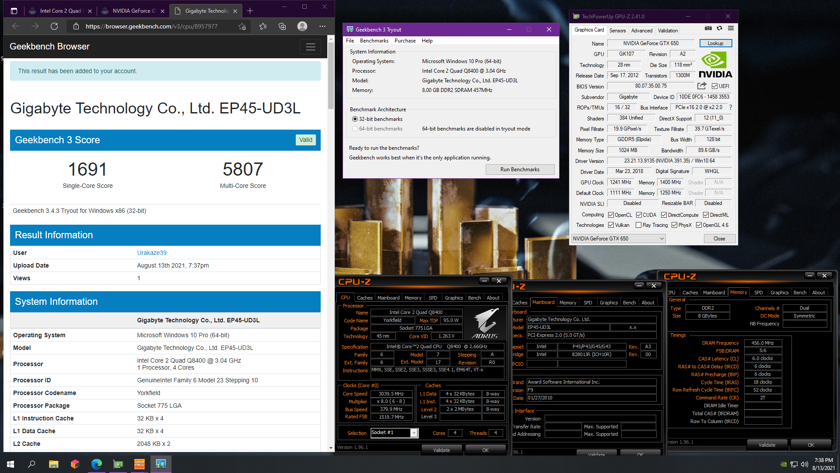
Task: Click the Run Benchmarks button
Action: [520, 169]
